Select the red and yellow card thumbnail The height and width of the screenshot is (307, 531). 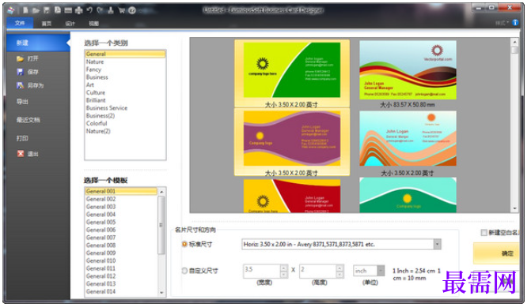(292, 196)
